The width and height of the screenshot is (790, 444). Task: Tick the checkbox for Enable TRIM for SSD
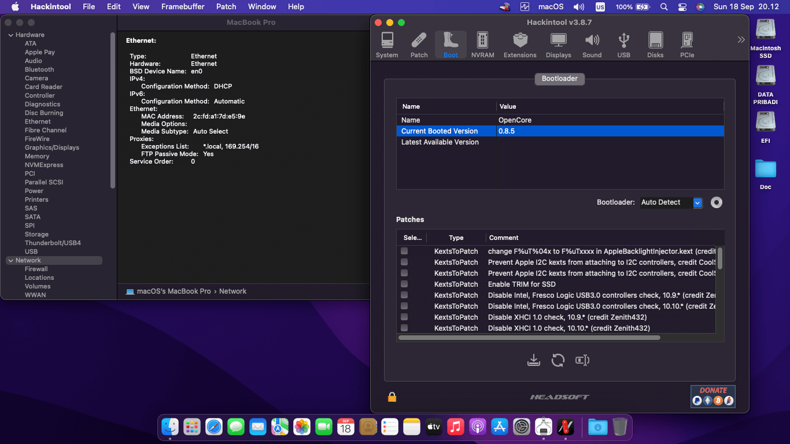tap(404, 284)
